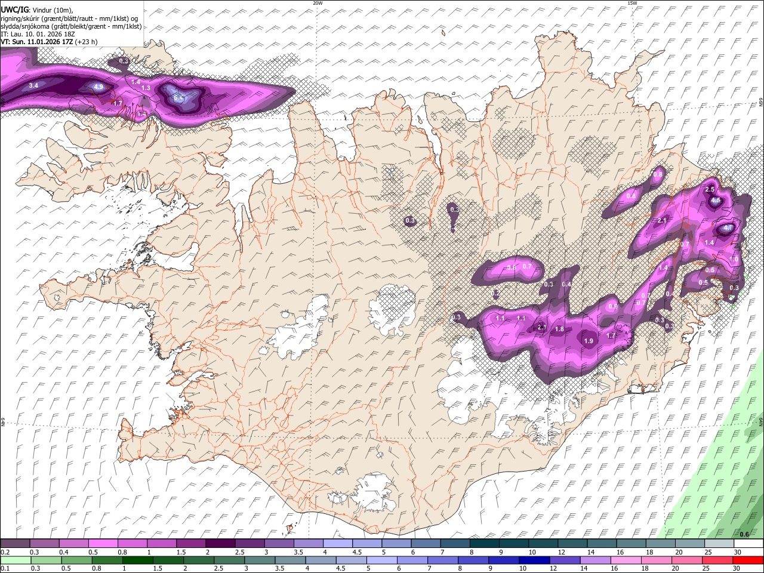This screenshot has width=764, height=573.
Task: Pick the upper legend swatch starting at 4
Action: pos(338,544)
